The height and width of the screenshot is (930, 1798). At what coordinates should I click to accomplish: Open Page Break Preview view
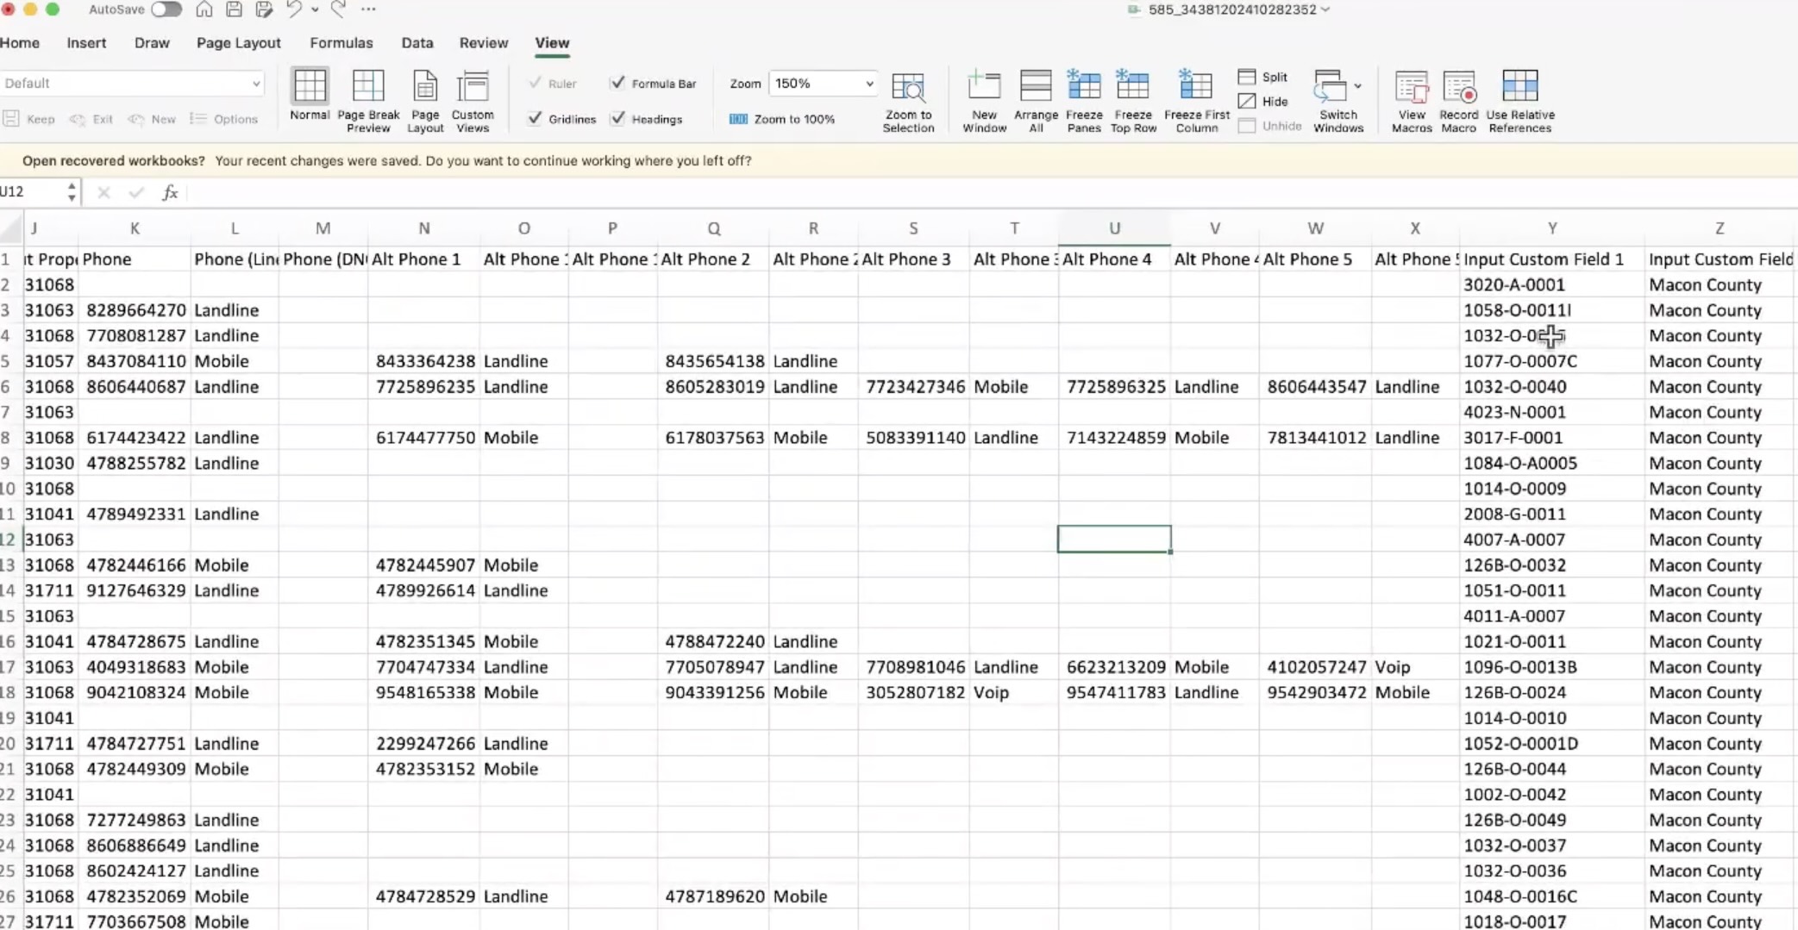coord(368,87)
